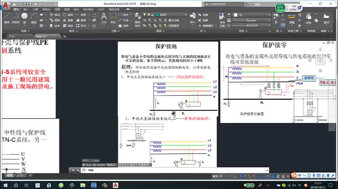The image size is (338, 189).
Task: Click the object color white swatch
Action: [x=236, y=15]
